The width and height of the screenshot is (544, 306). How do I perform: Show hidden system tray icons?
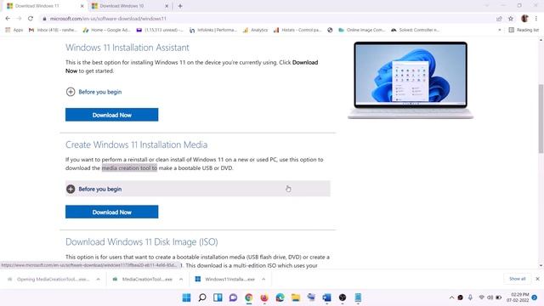coord(451,297)
